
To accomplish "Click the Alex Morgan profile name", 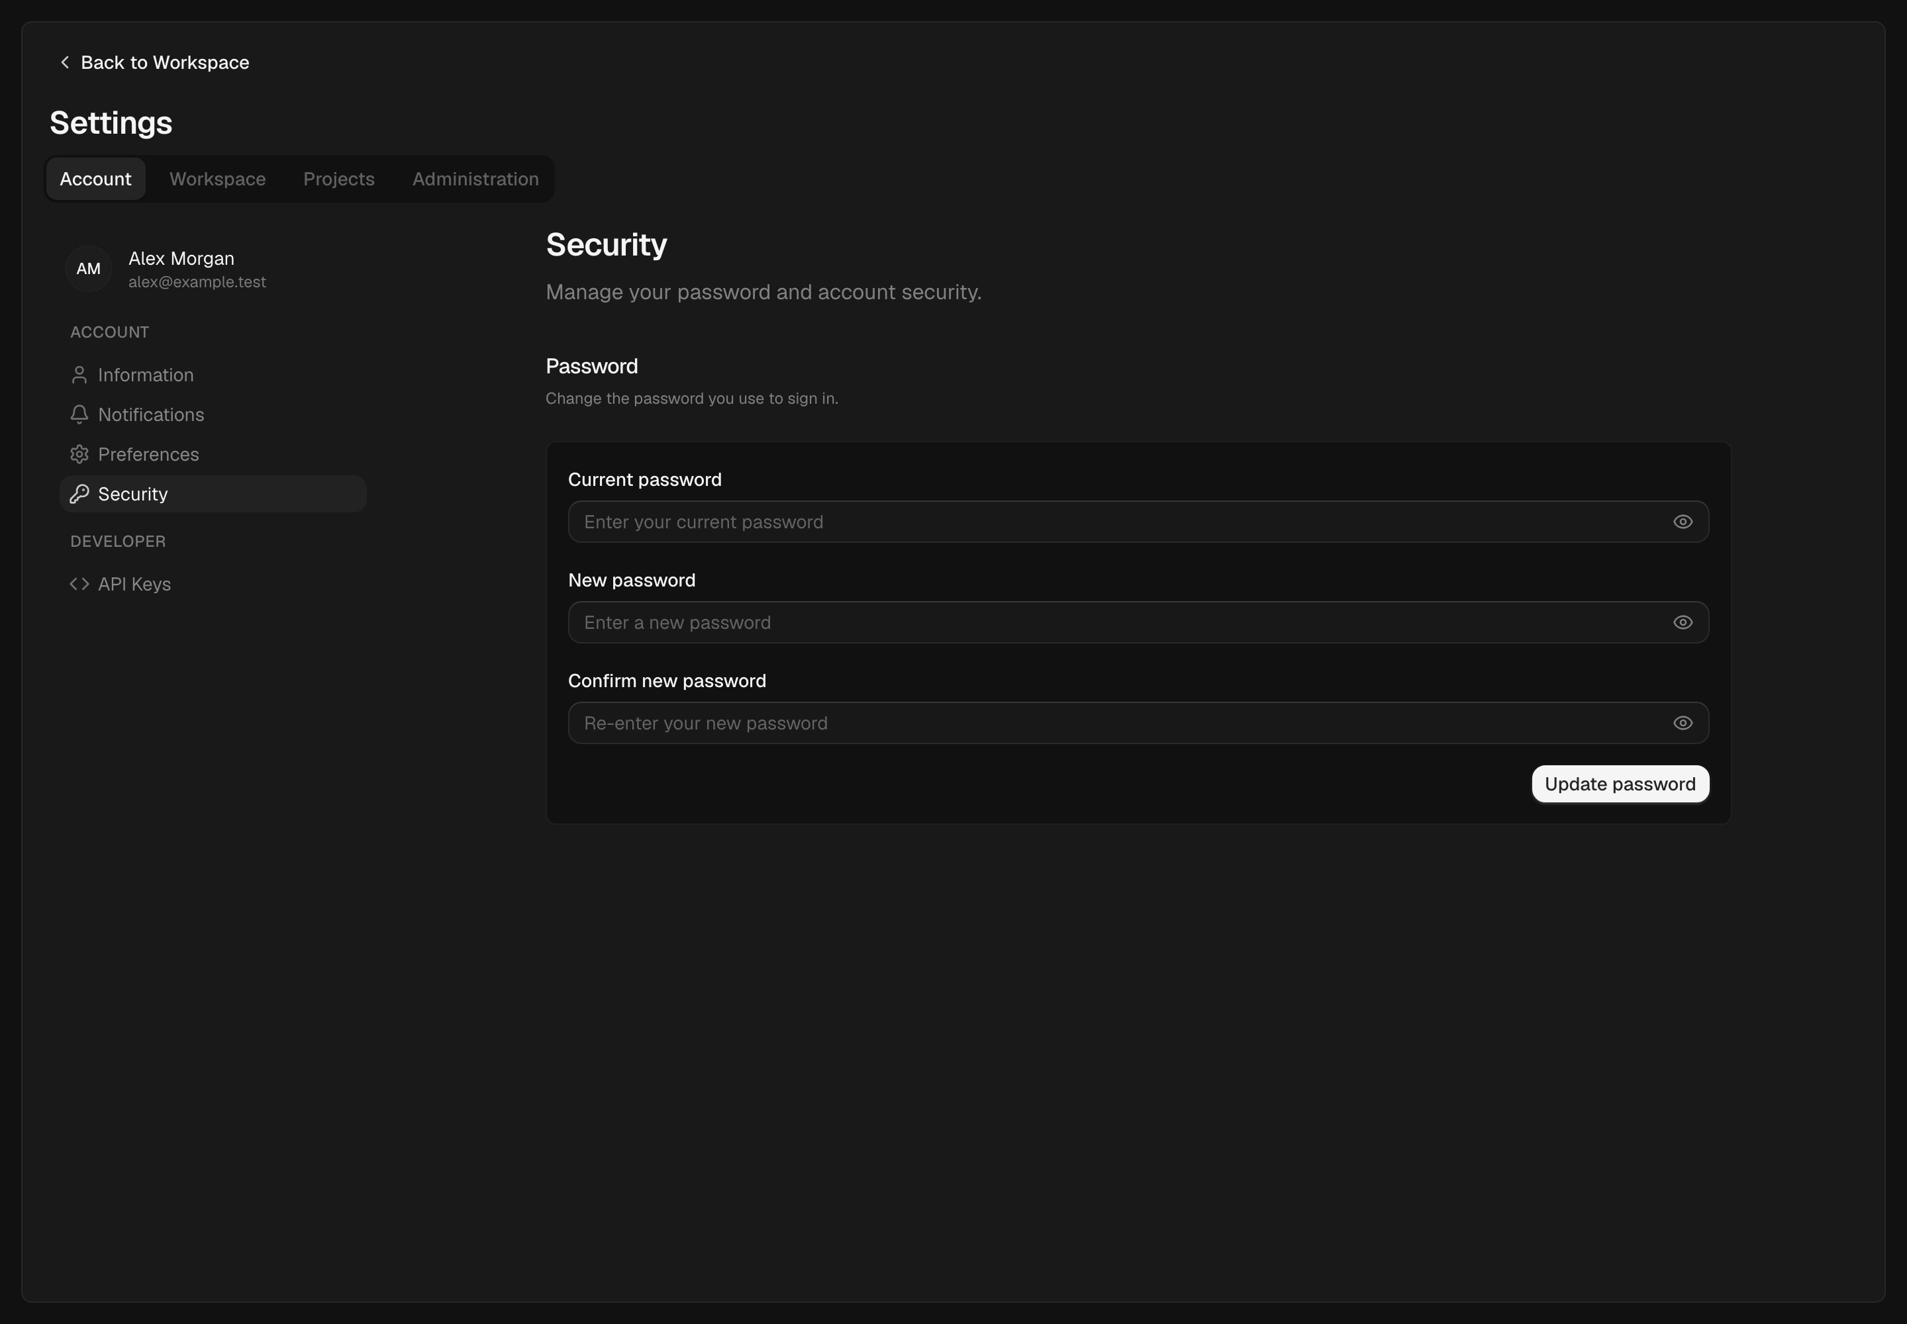I will [181, 259].
